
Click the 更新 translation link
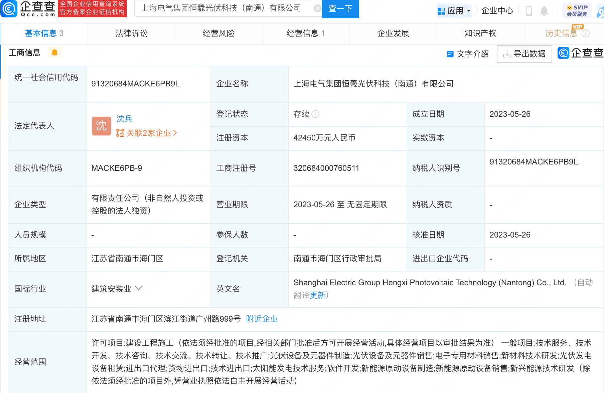317,295
